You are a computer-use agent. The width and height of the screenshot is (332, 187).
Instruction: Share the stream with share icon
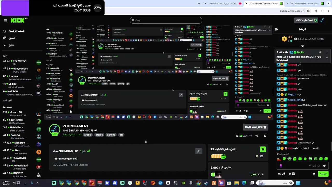point(257,136)
